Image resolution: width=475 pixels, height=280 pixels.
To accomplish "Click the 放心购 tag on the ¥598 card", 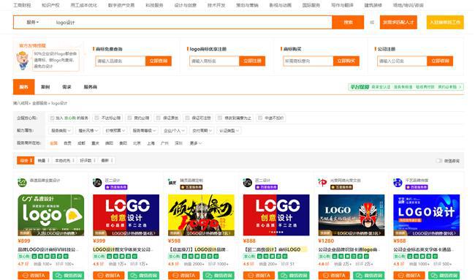I will click(174, 257).
